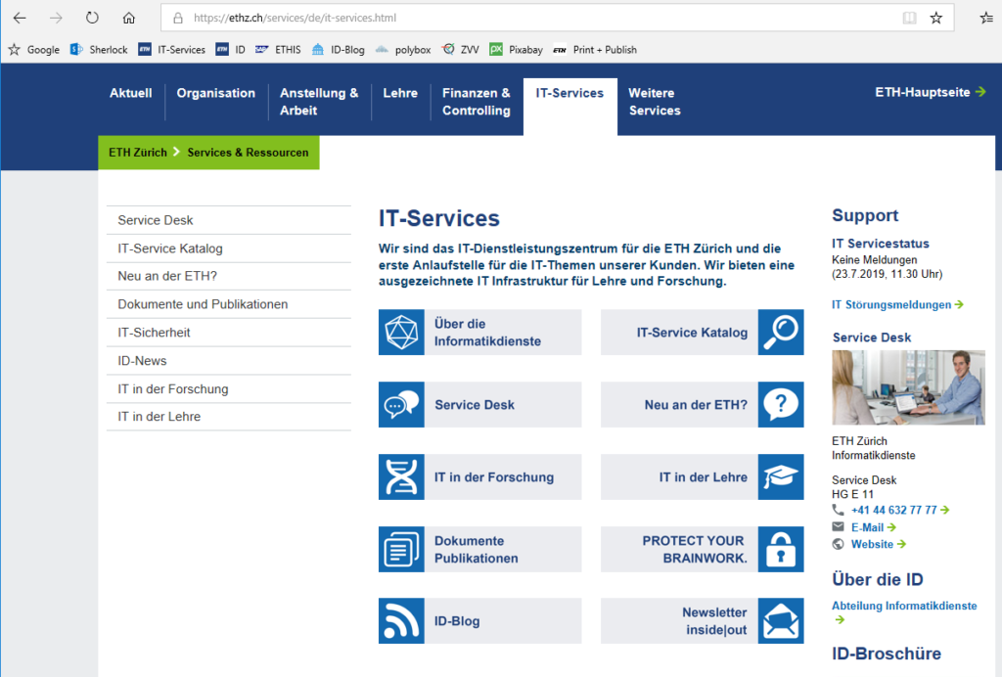The height and width of the screenshot is (677, 1002).
Task: Open the Über die Informatikdienste tile label
Action: pos(487,332)
